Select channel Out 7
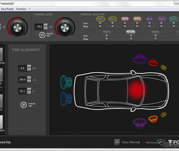Screen dimensions: 179x151 [x=173, y=19]
